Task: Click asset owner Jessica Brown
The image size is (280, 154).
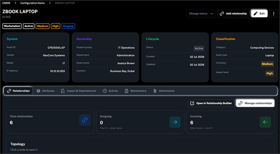Action: coord(126,63)
